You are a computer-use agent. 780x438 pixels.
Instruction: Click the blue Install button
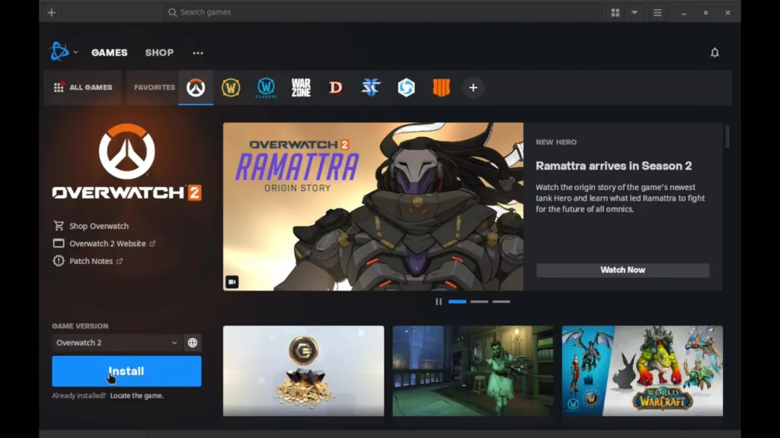[x=127, y=371]
